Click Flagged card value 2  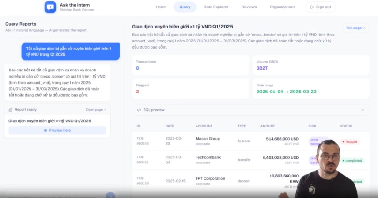[137, 92]
